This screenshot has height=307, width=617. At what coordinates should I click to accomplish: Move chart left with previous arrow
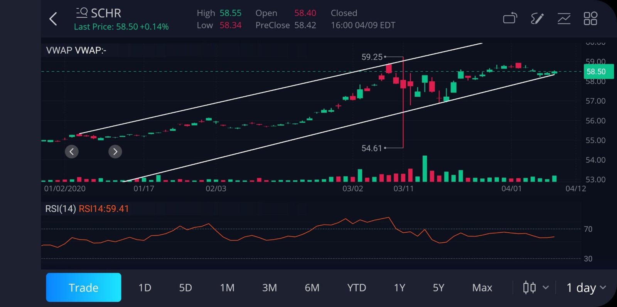tap(72, 151)
